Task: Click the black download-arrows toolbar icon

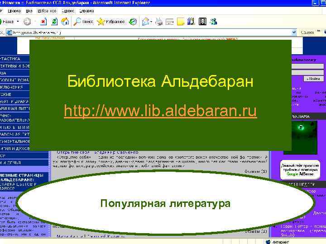Action: coord(202,22)
